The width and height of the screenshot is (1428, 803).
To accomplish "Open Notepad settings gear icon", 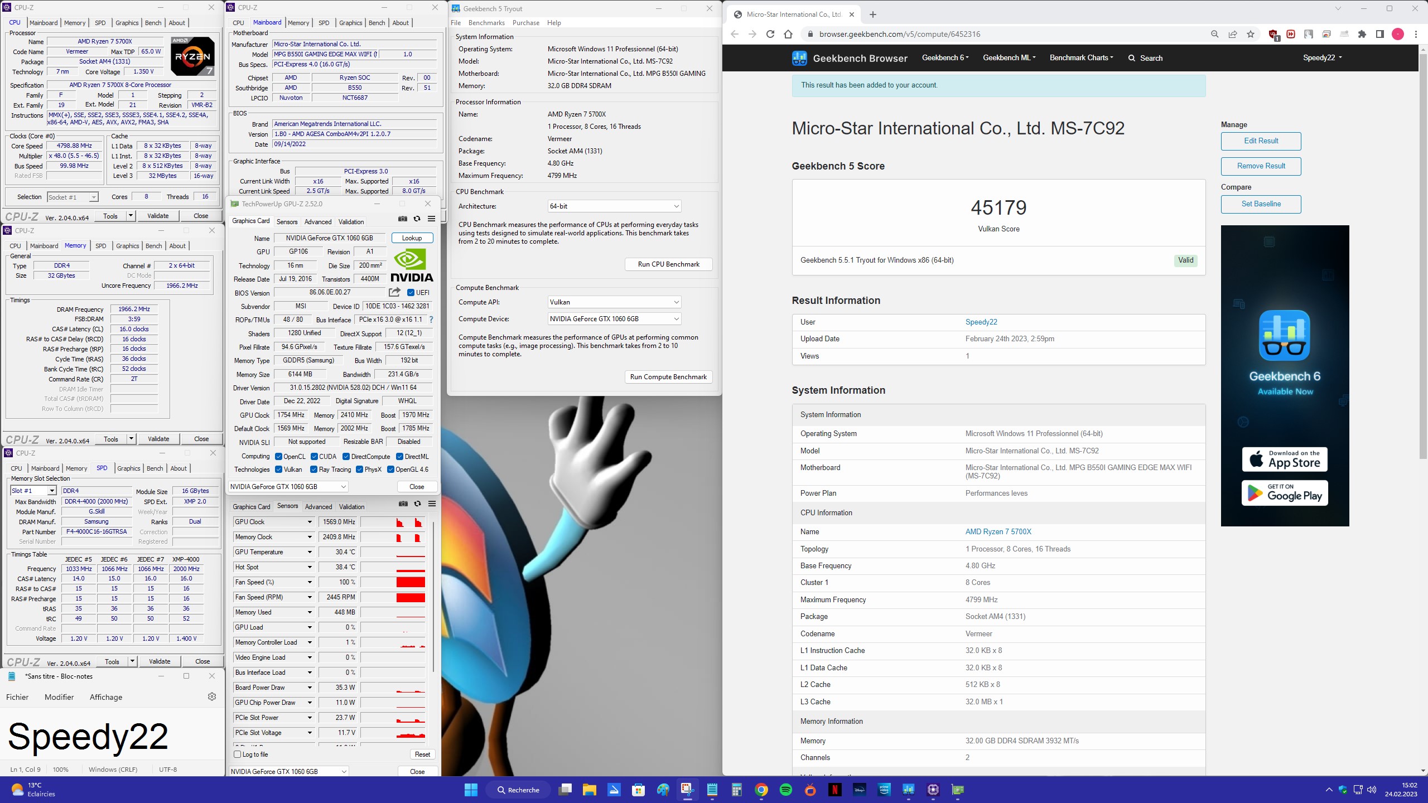I will [212, 696].
